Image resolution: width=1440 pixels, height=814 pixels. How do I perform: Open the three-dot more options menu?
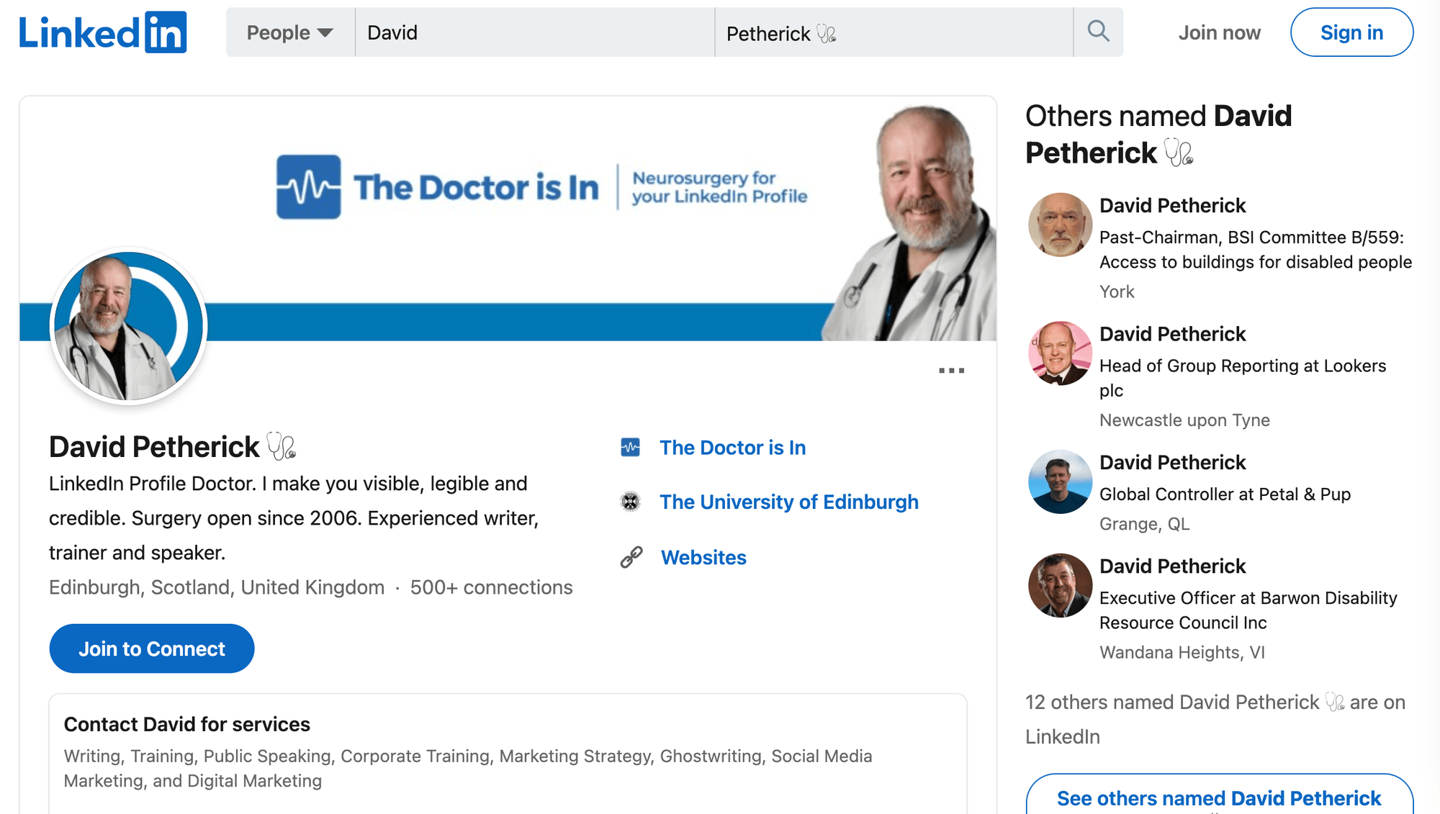tap(951, 371)
